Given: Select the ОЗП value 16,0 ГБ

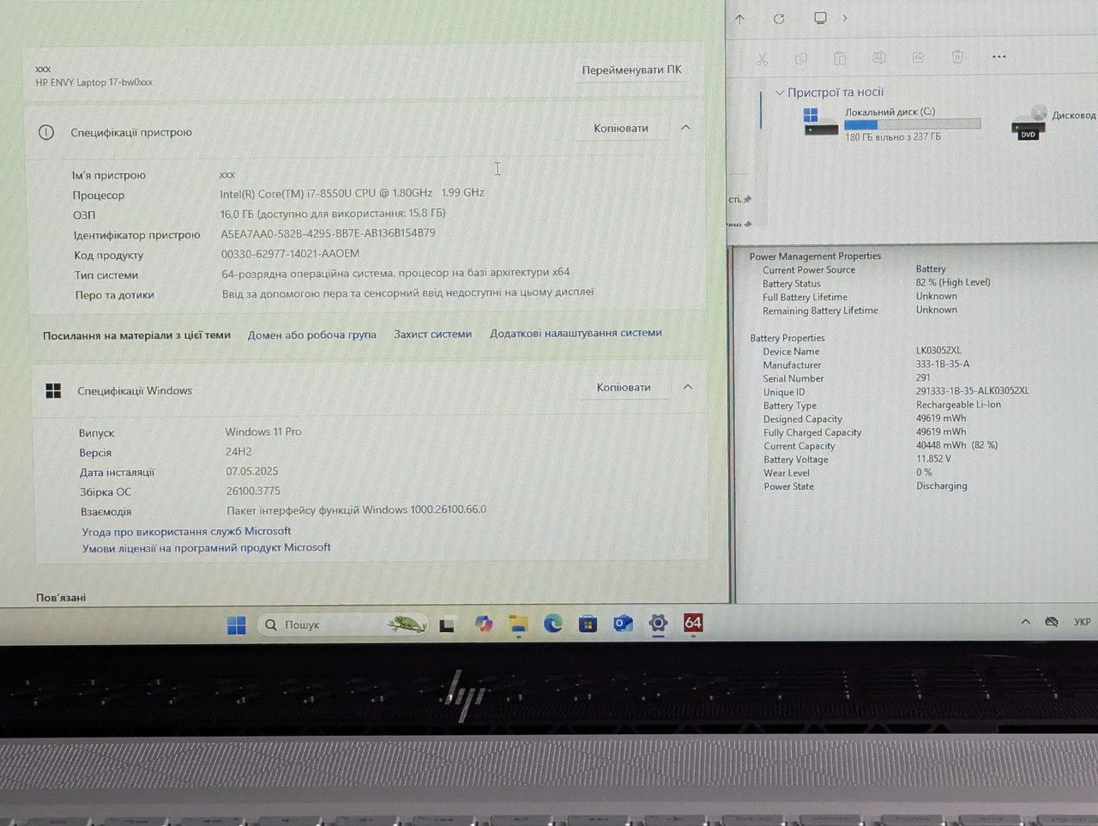Looking at the screenshot, I should click(333, 214).
